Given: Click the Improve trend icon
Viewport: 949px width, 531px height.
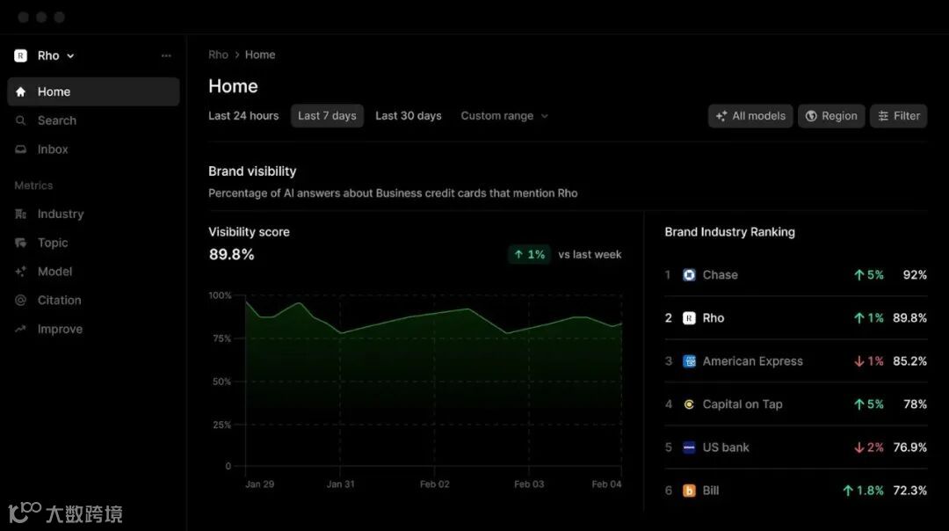Looking at the screenshot, I should point(20,329).
